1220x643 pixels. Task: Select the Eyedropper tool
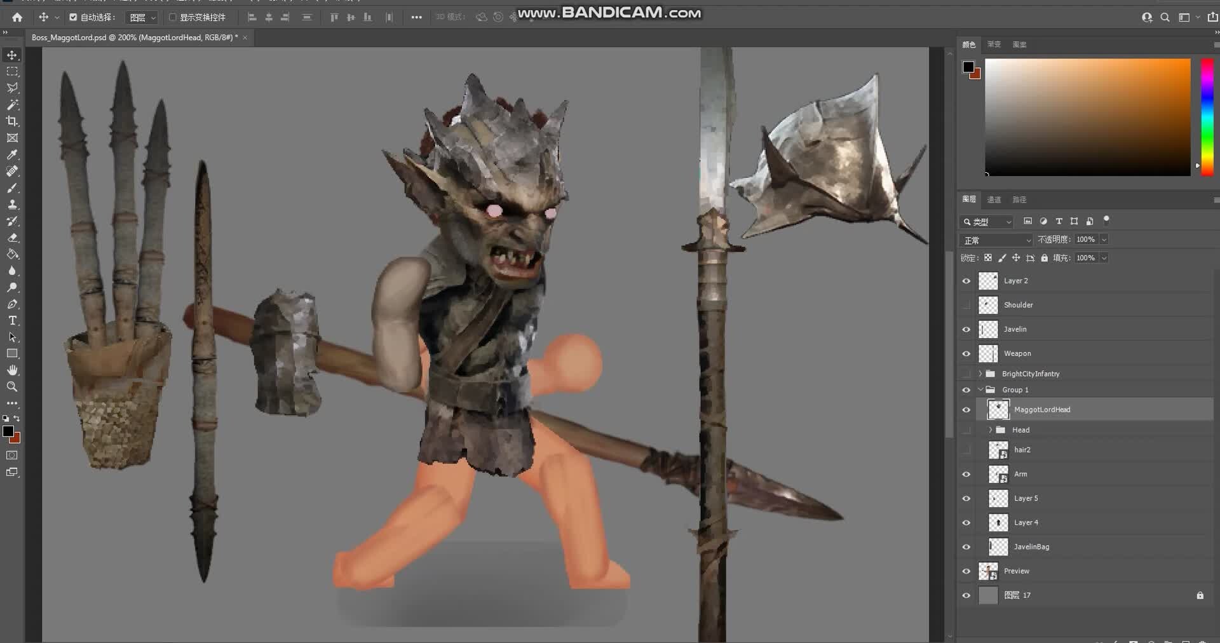coord(12,156)
